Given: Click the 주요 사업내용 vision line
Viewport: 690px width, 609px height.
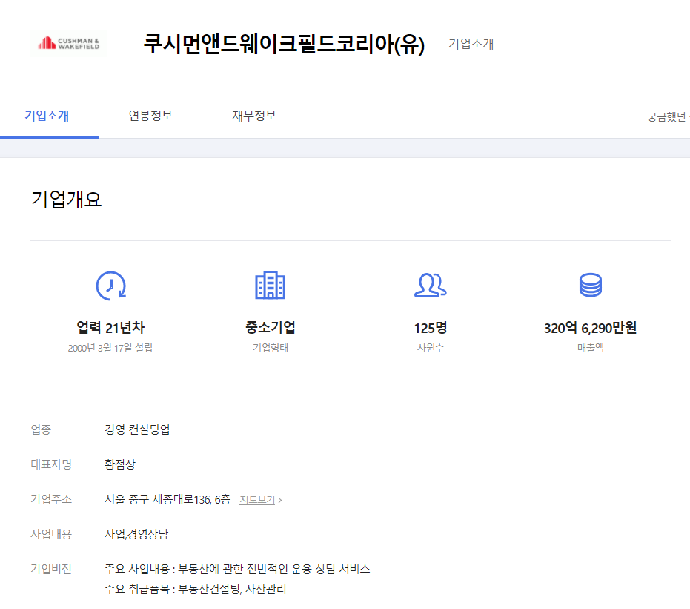Looking at the screenshot, I should click(x=237, y=569).
